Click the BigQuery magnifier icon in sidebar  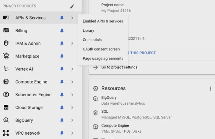[x=6, y=120]
